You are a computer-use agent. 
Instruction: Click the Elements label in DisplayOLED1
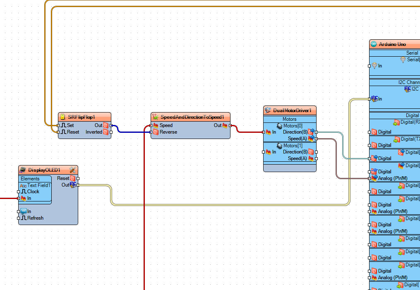point(30,179)
